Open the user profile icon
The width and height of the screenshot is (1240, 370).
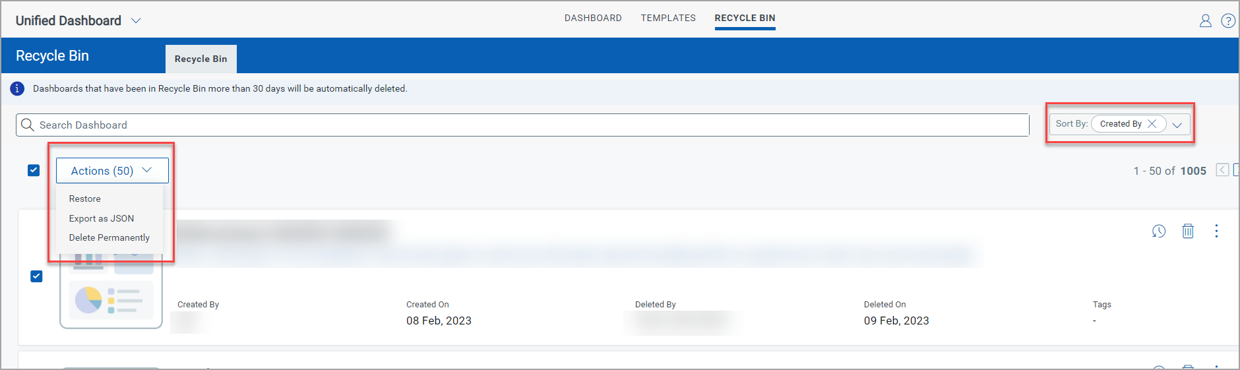1206,20
